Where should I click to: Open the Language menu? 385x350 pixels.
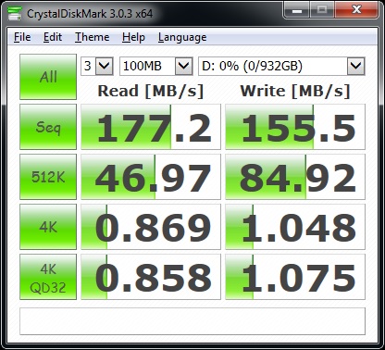tap(182, 37)
